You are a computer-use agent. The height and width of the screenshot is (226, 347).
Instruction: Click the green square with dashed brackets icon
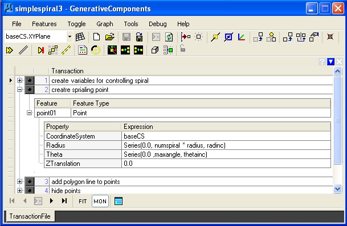pyautogui.click(x=168, y=50)
